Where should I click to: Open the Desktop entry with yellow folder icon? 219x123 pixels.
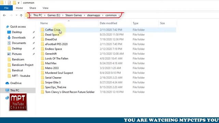coord(17,49)
